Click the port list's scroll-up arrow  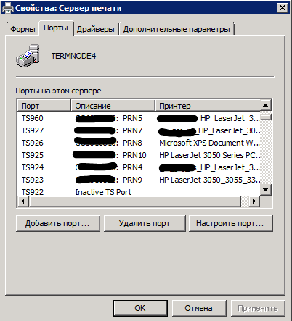click(266, 105)
